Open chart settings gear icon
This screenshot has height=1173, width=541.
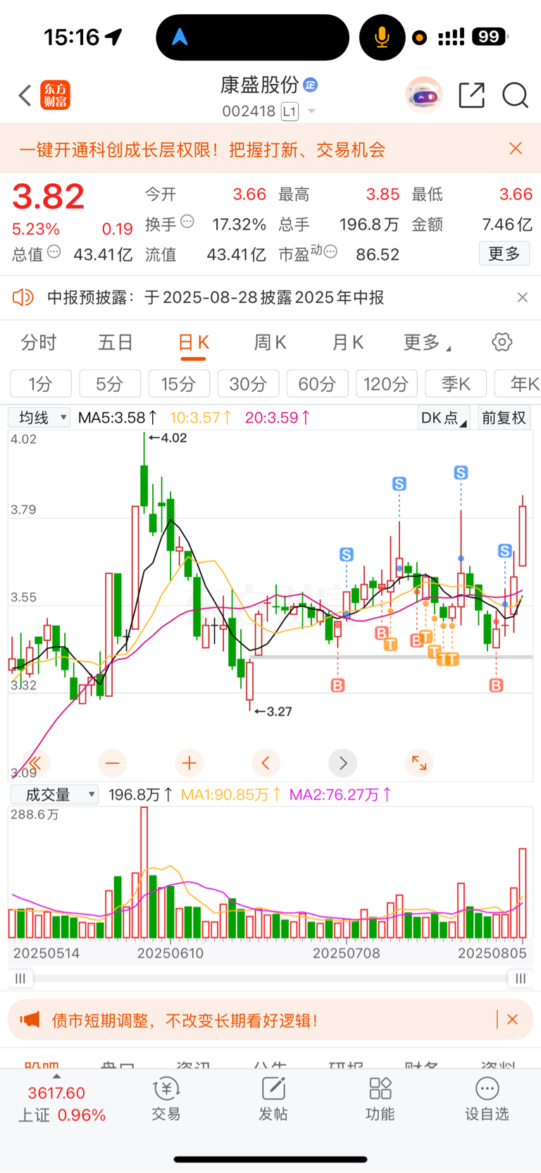[x=502, y=342]
